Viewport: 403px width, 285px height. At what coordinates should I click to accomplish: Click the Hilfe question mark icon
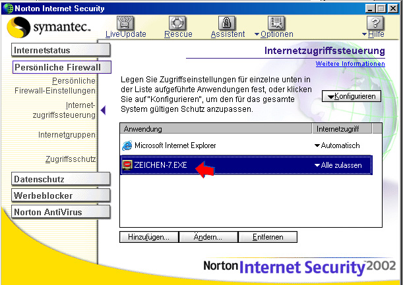[x=375, y=22]
